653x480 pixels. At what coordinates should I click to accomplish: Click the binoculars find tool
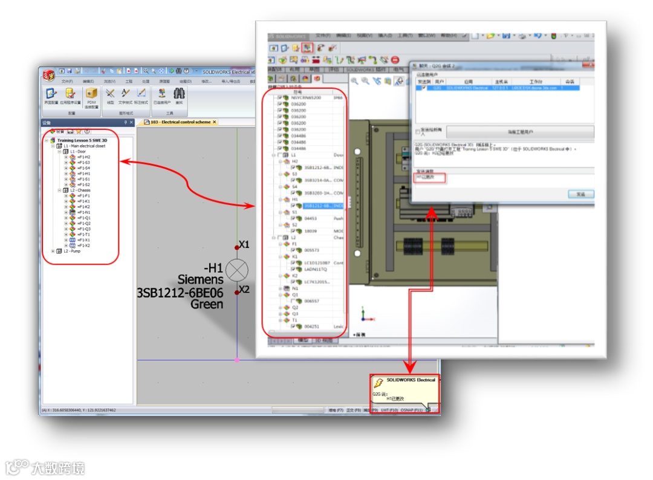[x=179, y=93]
